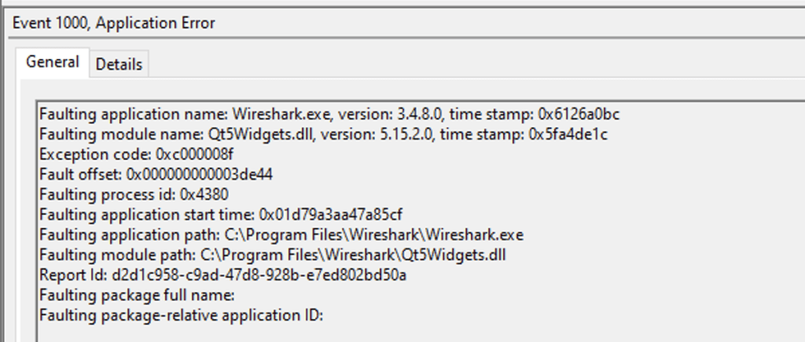Click the 'Faulting package full name' line

coord(137,296)
